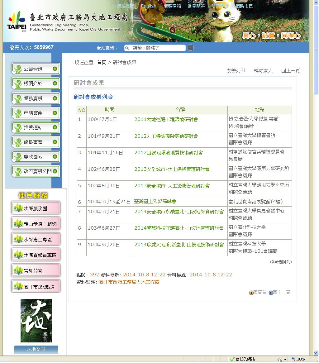The height and width of the screenshot is (363, 319).
Task: Click the 名稱 column header
Action: coord(180,110)
